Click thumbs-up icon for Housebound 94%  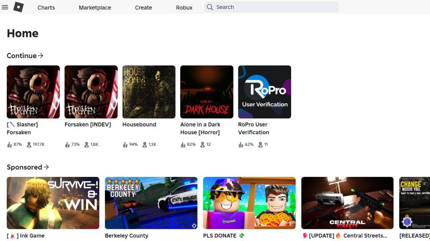point(125,145)
